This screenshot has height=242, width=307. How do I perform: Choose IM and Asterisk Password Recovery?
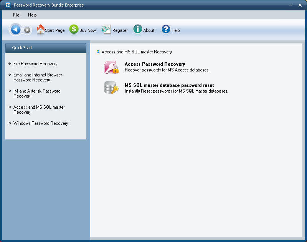pyautogui.click(x=37, y=93)
